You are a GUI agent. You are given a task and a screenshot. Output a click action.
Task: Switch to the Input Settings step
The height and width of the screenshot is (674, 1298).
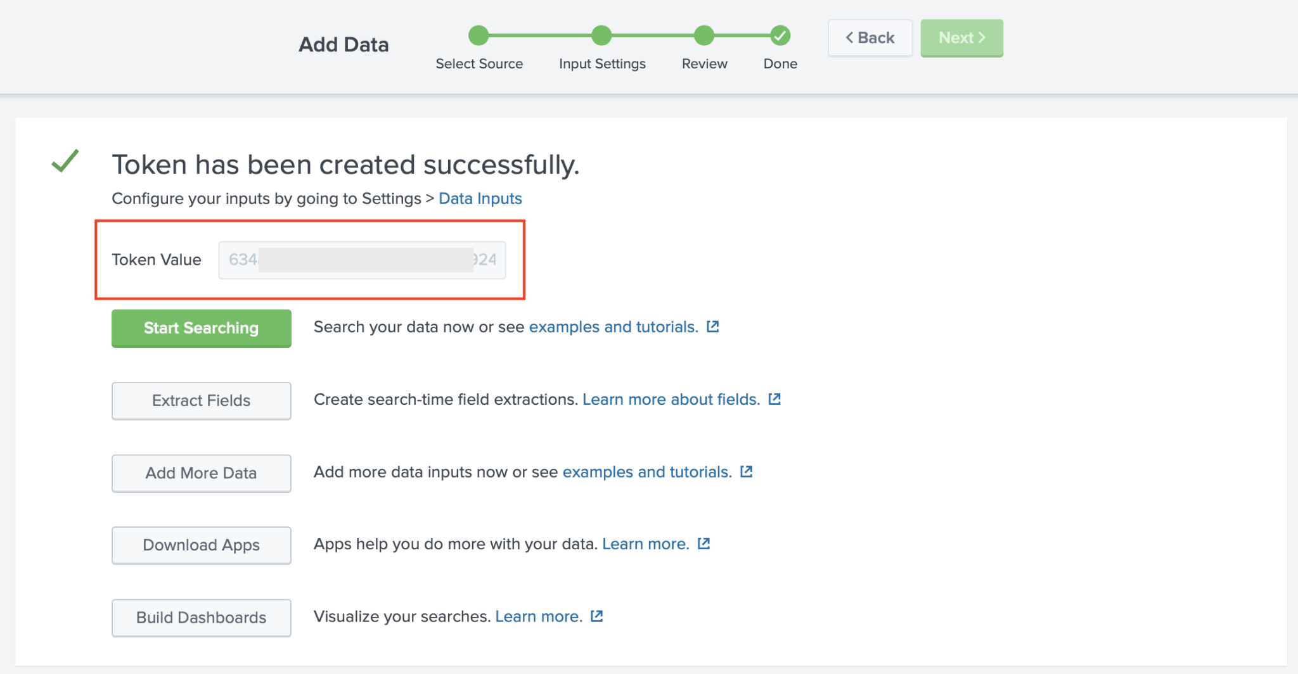(601, 36)
